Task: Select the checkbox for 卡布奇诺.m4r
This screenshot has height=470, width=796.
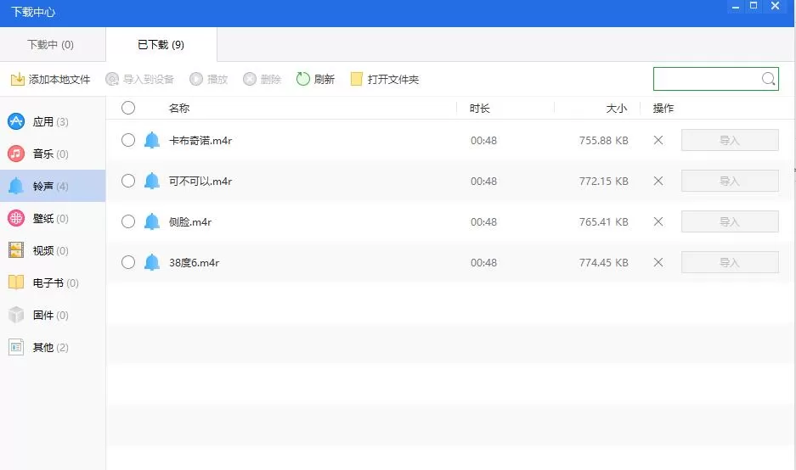Action: [128, 140]
